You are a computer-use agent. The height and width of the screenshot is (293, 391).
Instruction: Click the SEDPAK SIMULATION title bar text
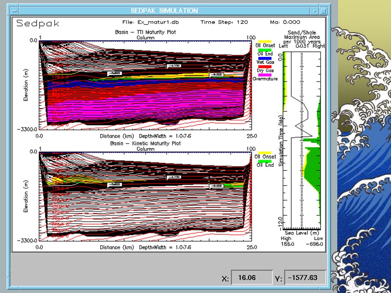(x=164, y=11)
